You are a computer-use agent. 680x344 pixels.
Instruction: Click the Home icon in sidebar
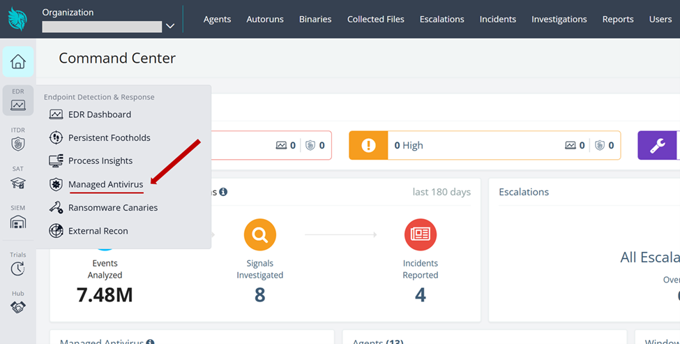click(x=18, y=61)
